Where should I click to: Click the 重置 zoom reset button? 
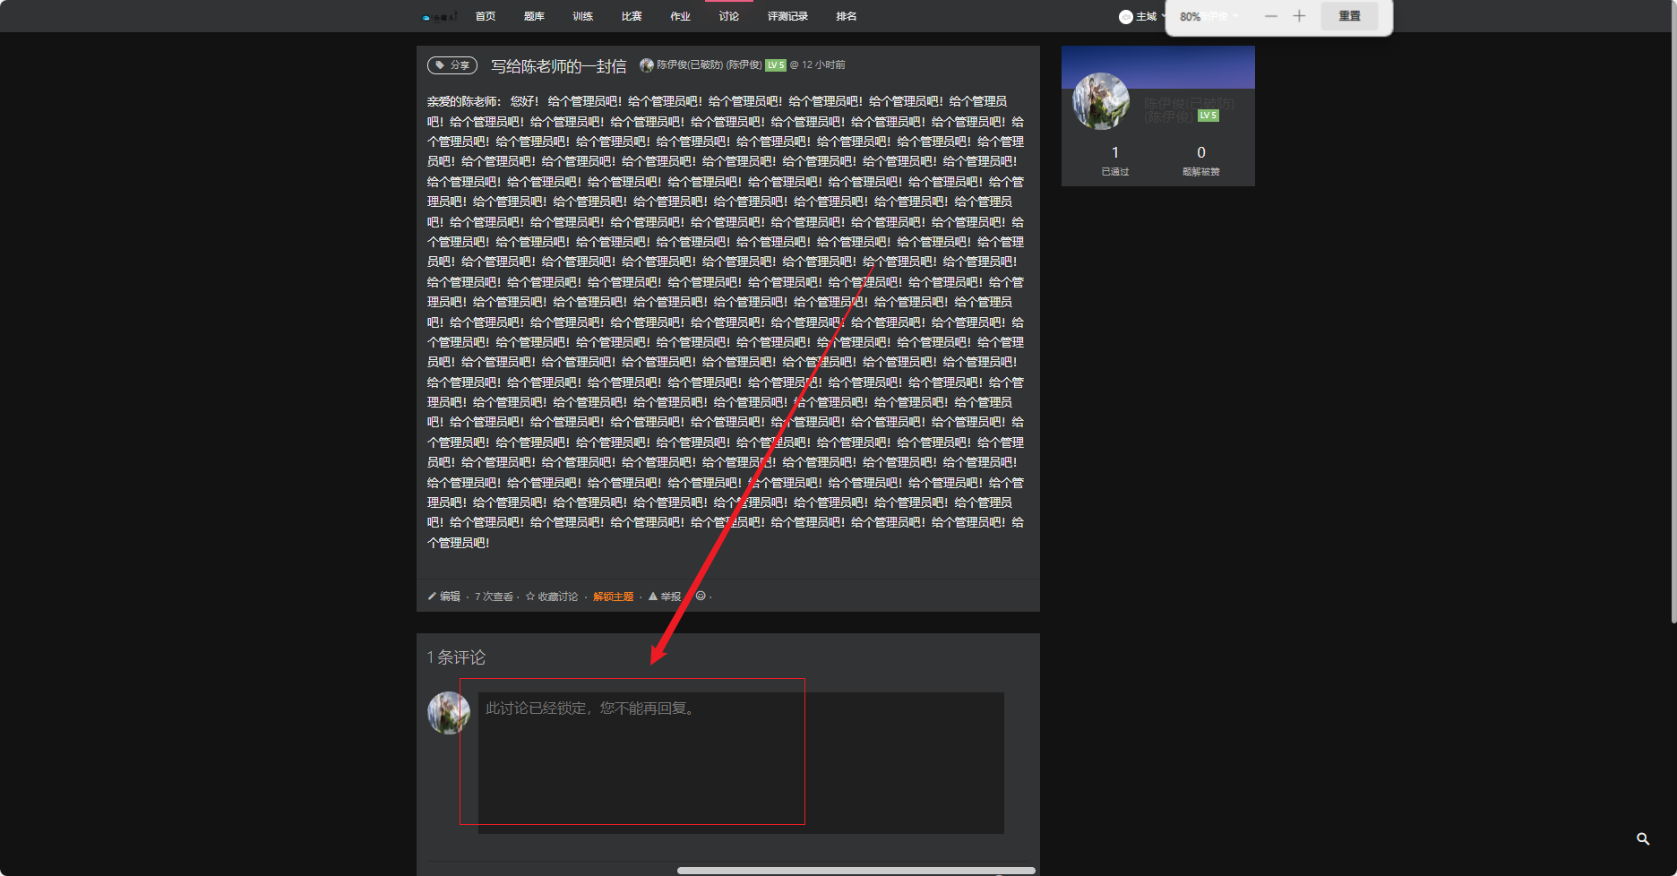1349,16
